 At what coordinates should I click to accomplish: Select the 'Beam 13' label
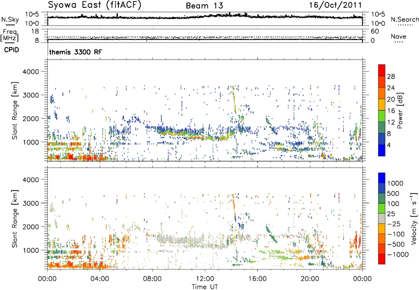click(x=204, y=6)
